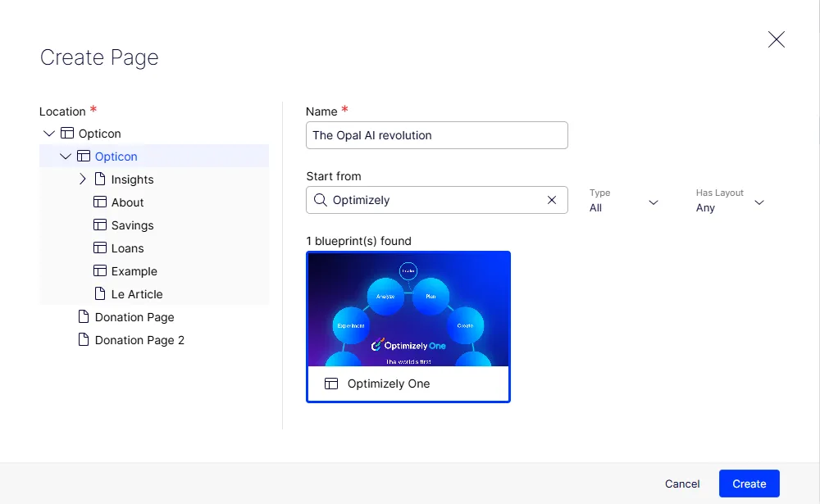
Task: Click the page icon beside Donation Page 2
Action: click(84, 340)
